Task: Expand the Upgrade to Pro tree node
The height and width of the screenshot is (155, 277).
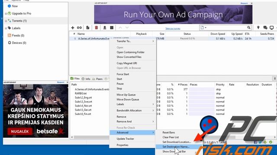Action: [6, 14]
